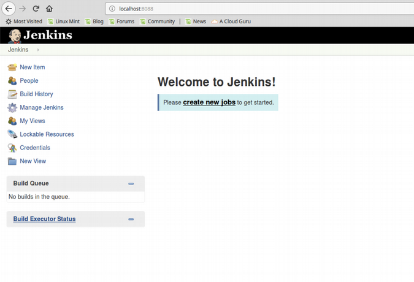The image size is (414, 282).
Task: Open the People sidebar icon
Action: (12, 81)
